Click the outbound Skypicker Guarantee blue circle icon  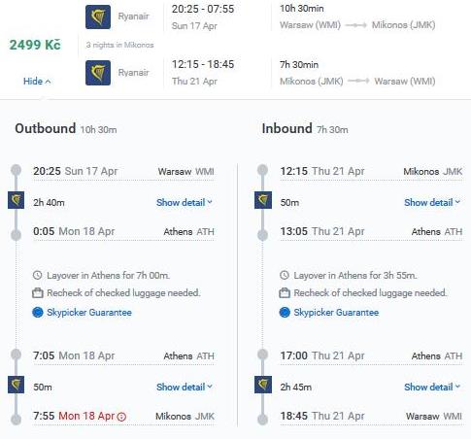(x=38, y=313)
